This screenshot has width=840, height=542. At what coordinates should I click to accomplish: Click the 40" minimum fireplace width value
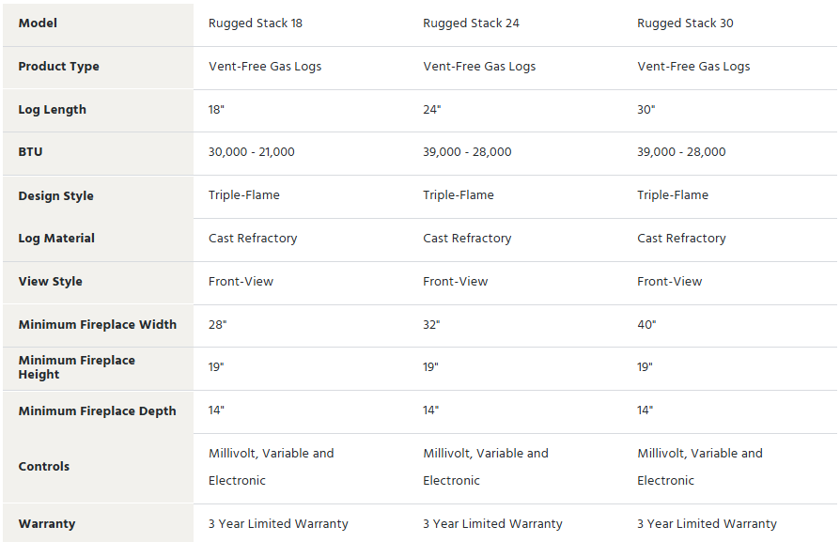(x=646, y=325)
